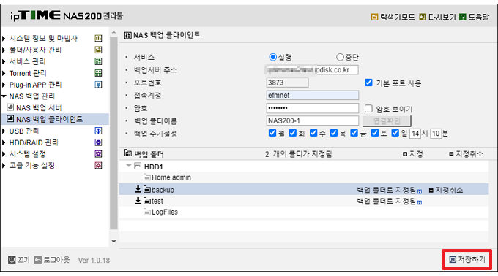
Task: Click the Home.admin folder icon
Action: 147,177
